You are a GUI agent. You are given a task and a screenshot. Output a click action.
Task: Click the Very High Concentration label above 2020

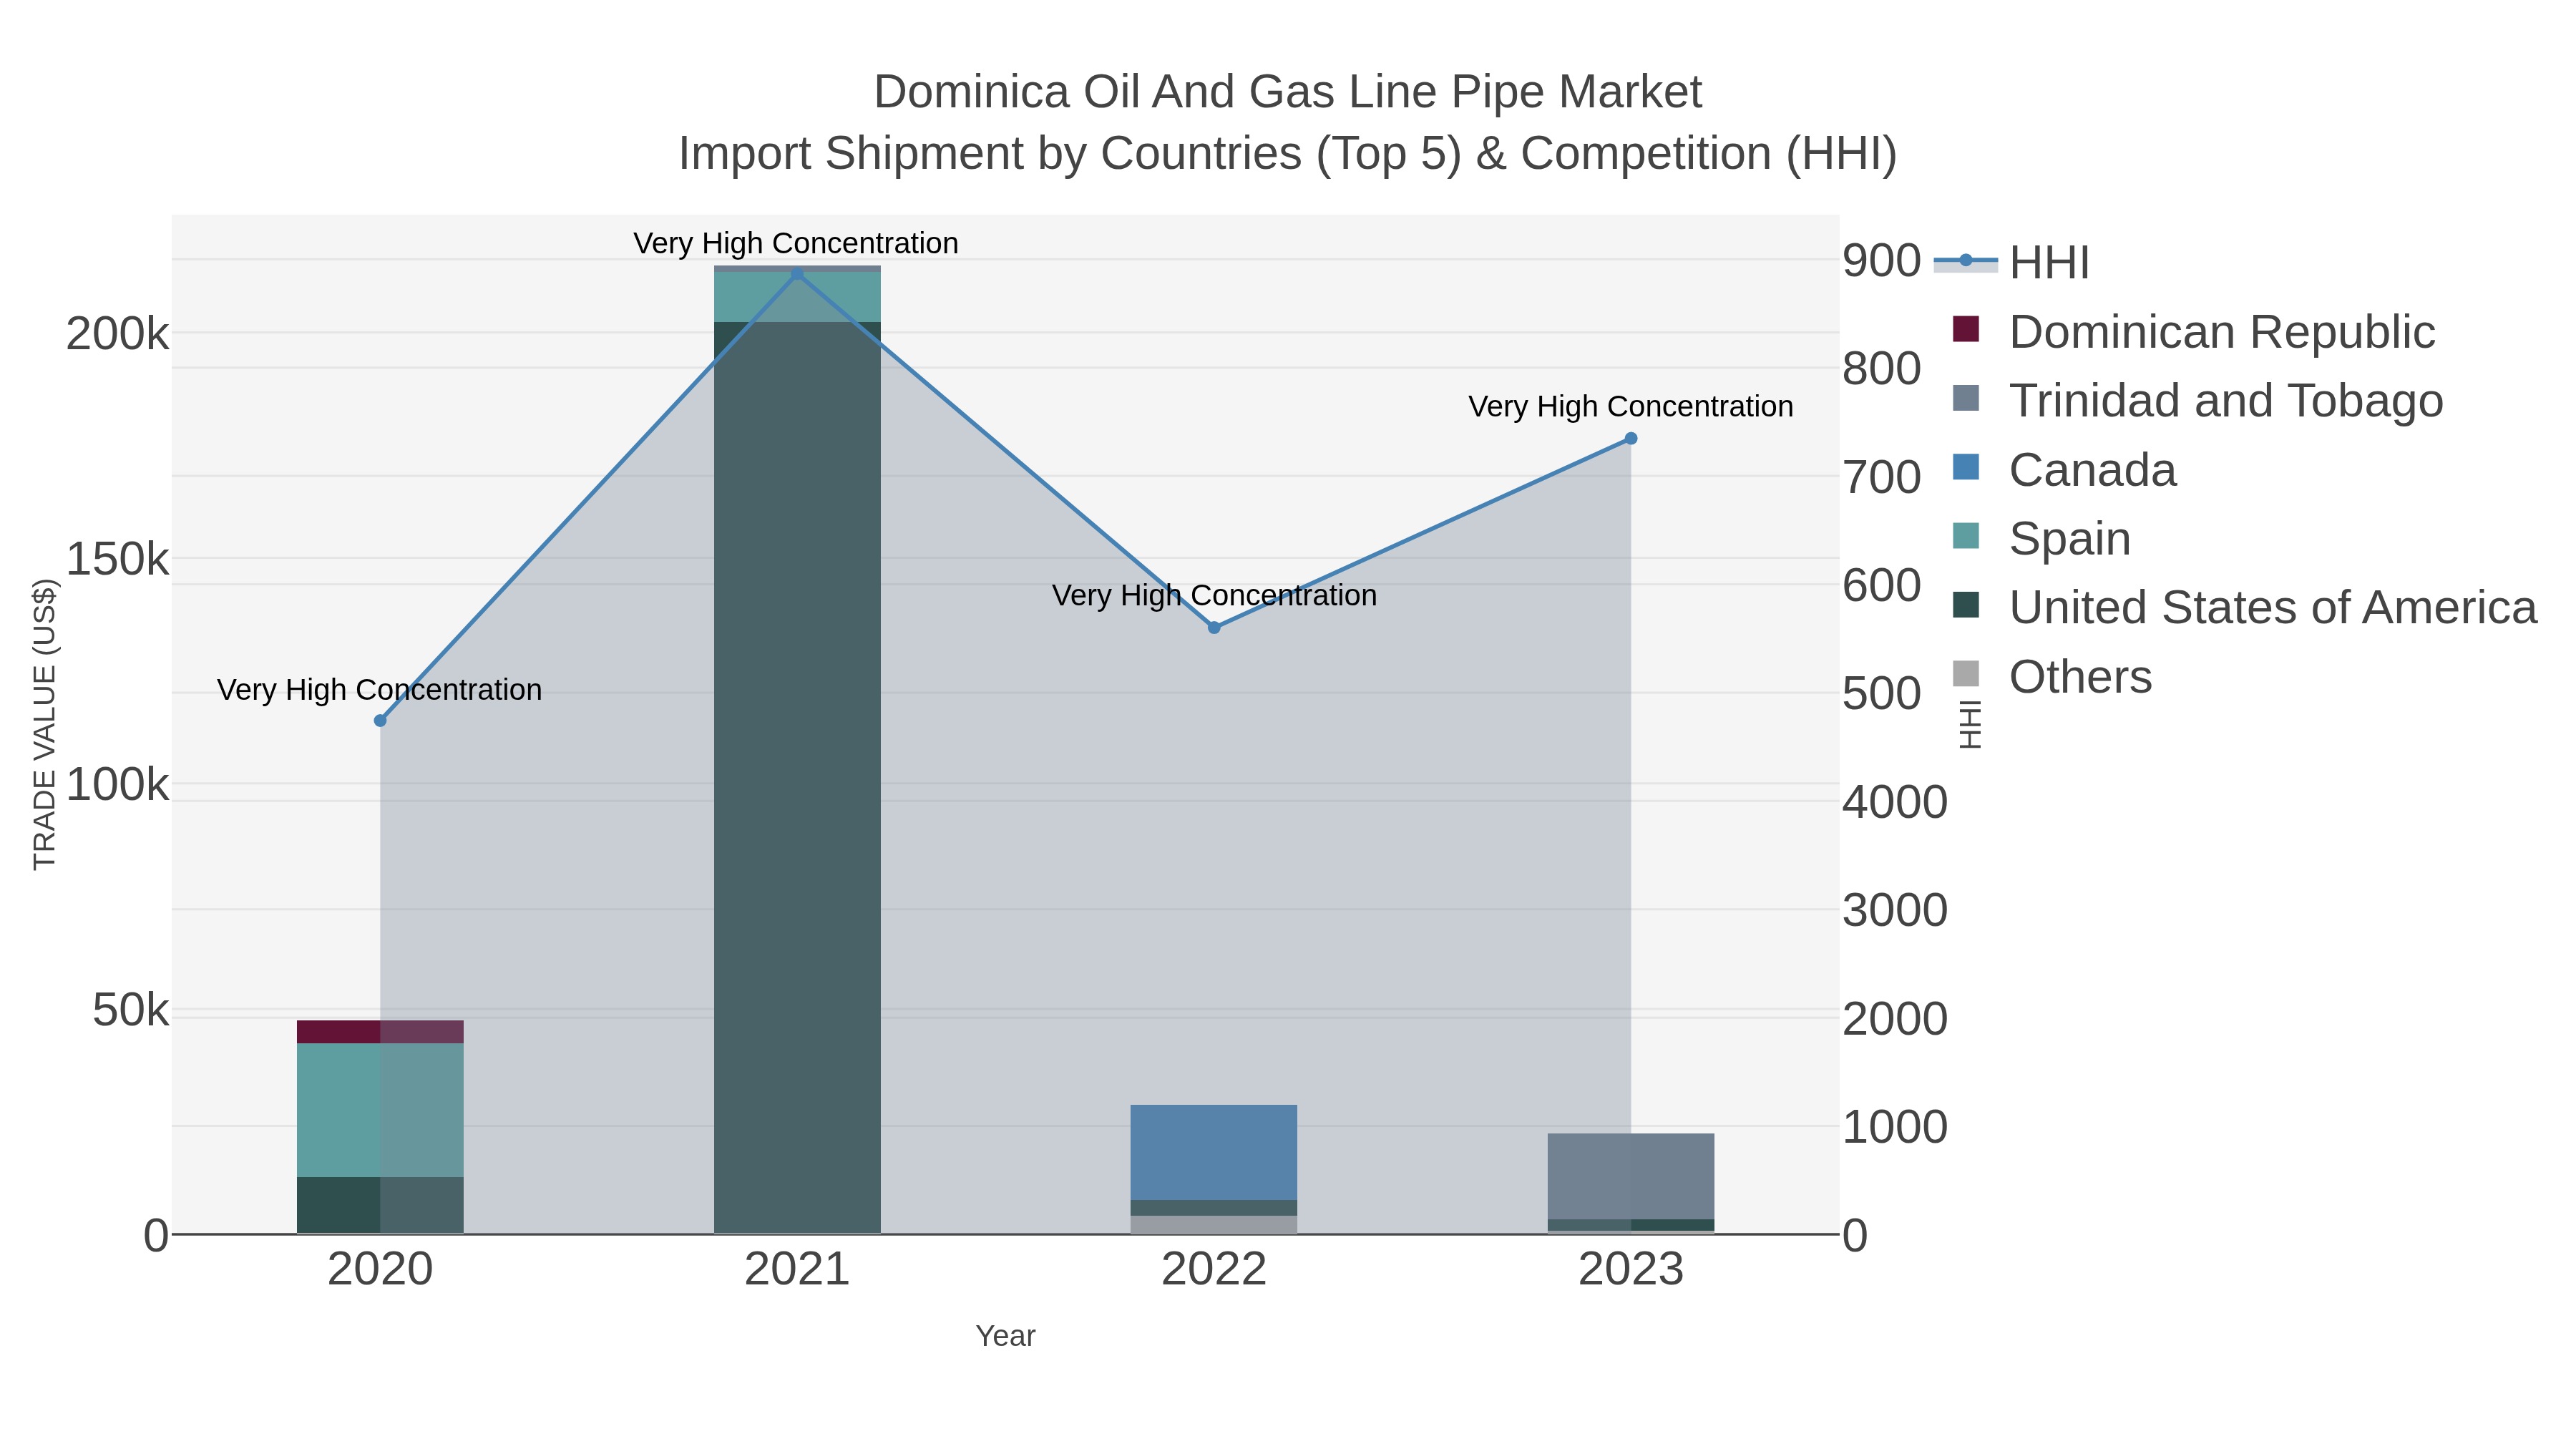(x=380, y=690)
